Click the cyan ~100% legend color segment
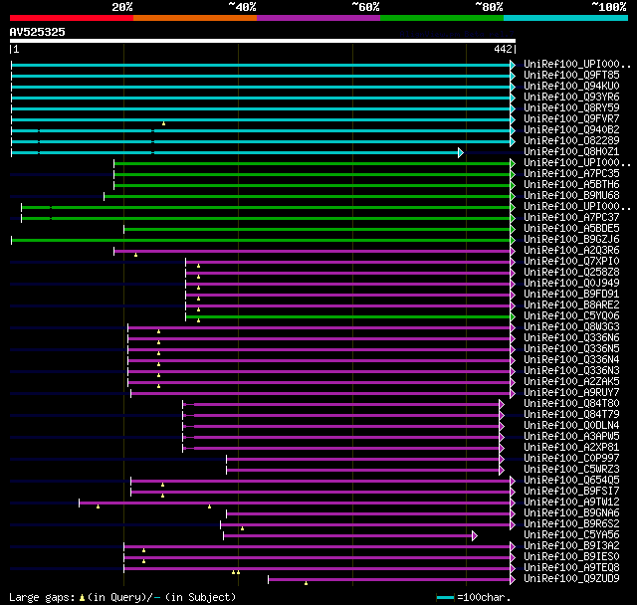 coord(566,18)
